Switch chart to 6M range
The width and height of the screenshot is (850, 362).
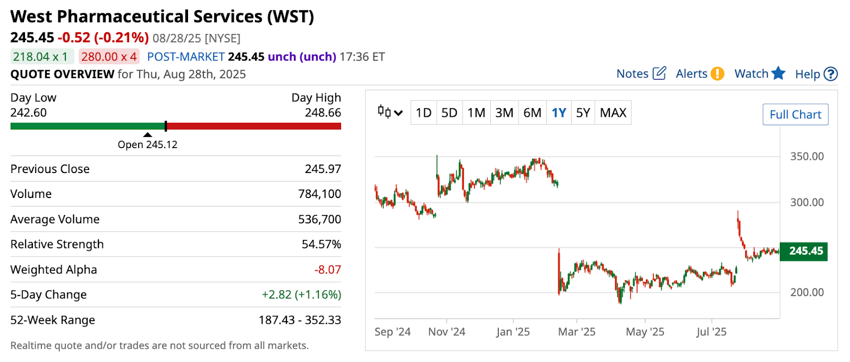[532, 113]
